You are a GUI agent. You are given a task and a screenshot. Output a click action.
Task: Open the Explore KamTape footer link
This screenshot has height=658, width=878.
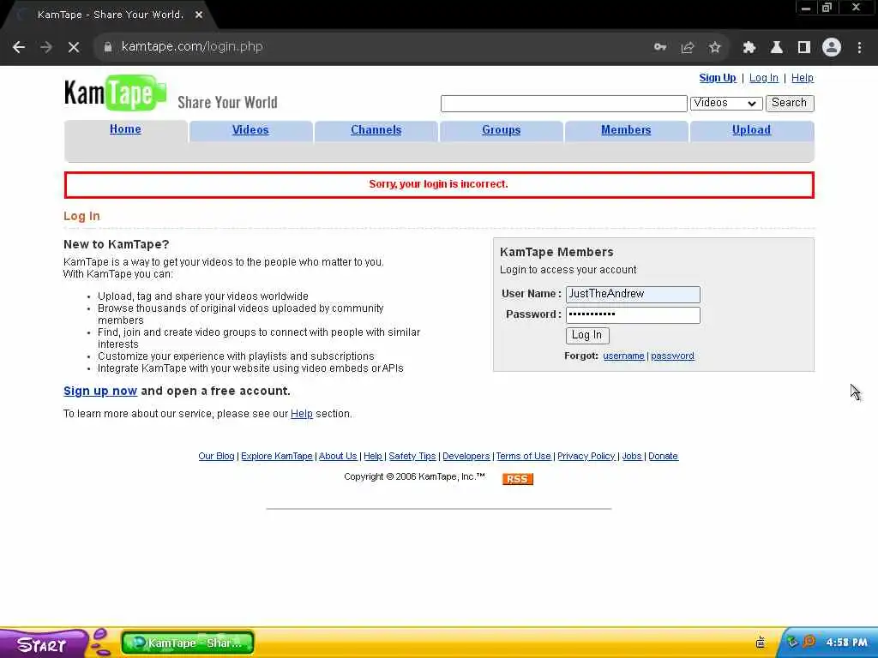[x=277, y=456]
